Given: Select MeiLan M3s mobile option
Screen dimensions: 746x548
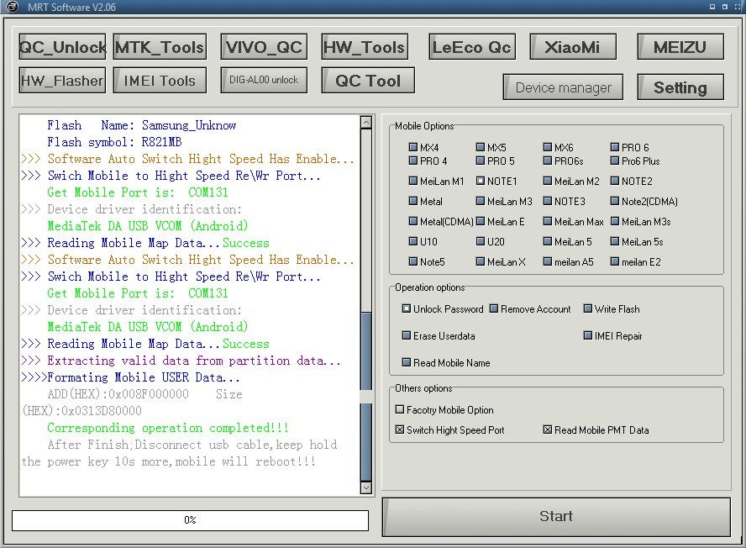Looking at the screenshot, I should pos(615,222).
